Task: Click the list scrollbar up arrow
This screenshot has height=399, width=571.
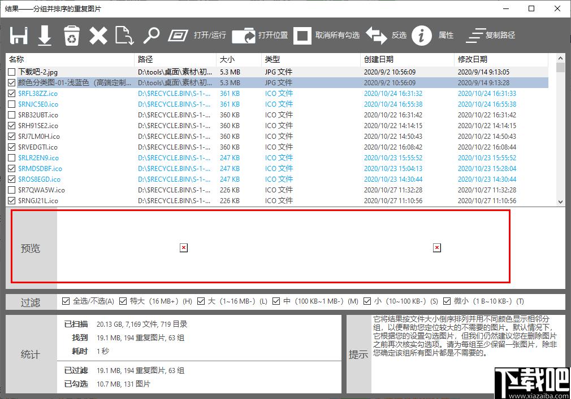Action: 560,58
